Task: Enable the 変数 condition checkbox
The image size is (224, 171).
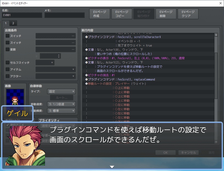Action: click(x=8, y=50)
